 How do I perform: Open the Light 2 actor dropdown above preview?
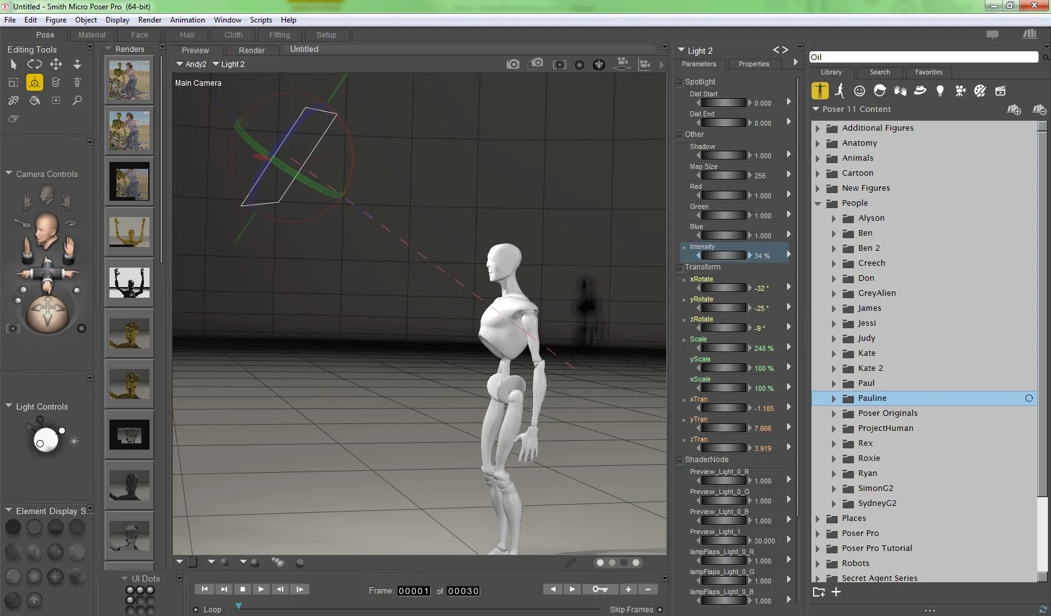(x=229, y=64)
